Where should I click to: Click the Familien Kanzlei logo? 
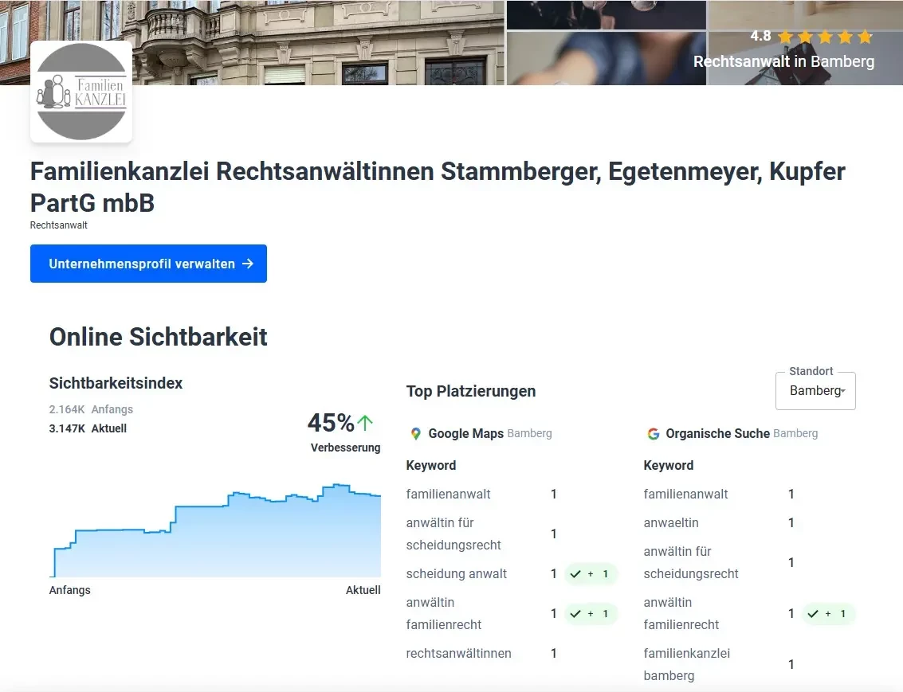[x=81, y=92]
